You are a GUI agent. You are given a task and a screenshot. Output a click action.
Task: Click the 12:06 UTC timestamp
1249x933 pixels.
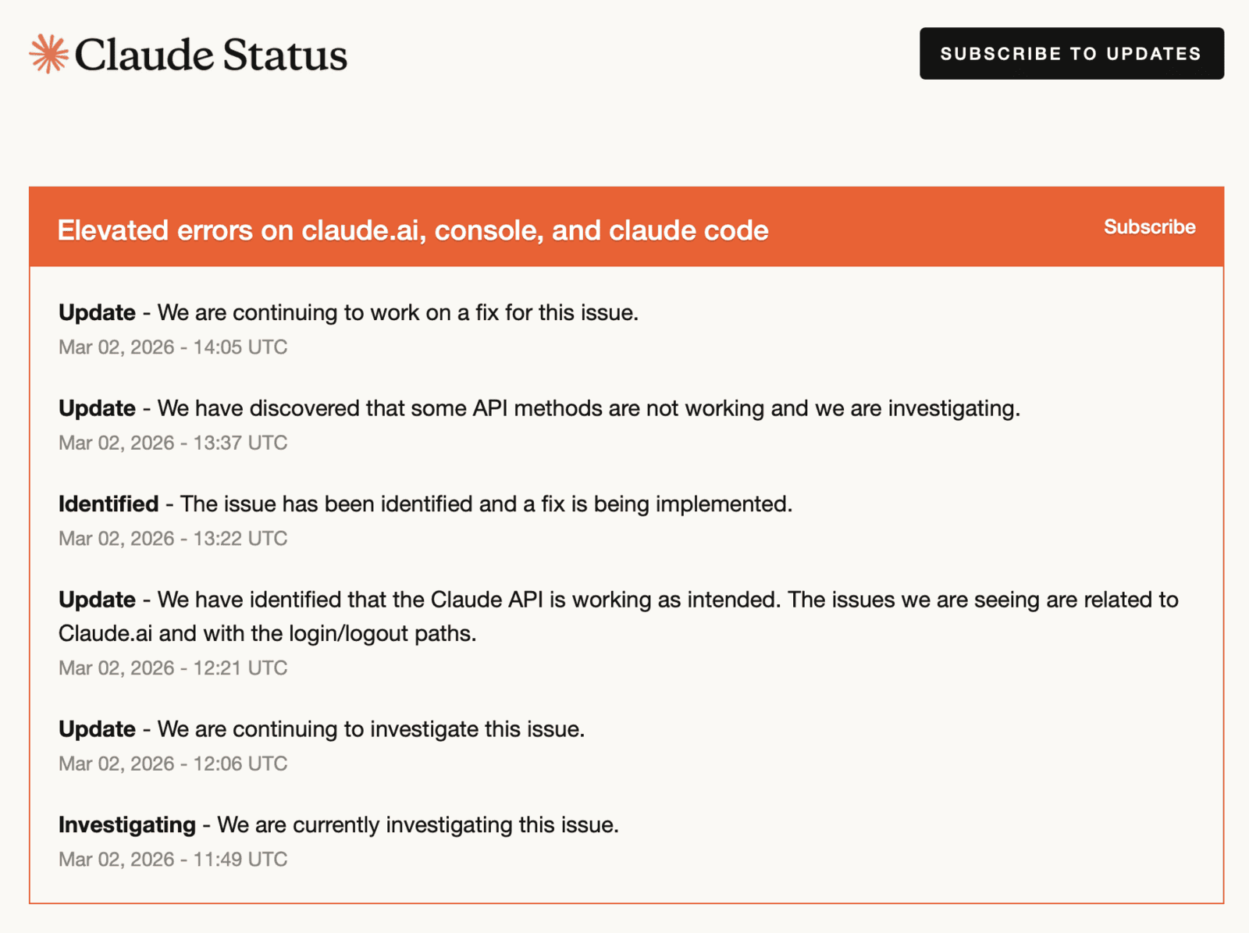click(x=173, y=764)
